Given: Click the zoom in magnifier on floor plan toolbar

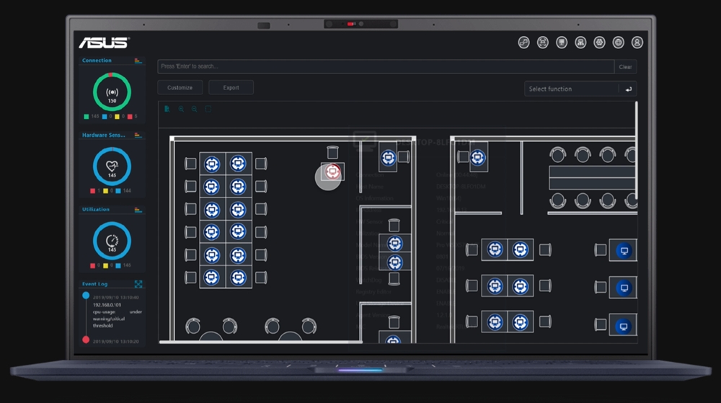Looking at the screenshot, I should pos(181,109).
